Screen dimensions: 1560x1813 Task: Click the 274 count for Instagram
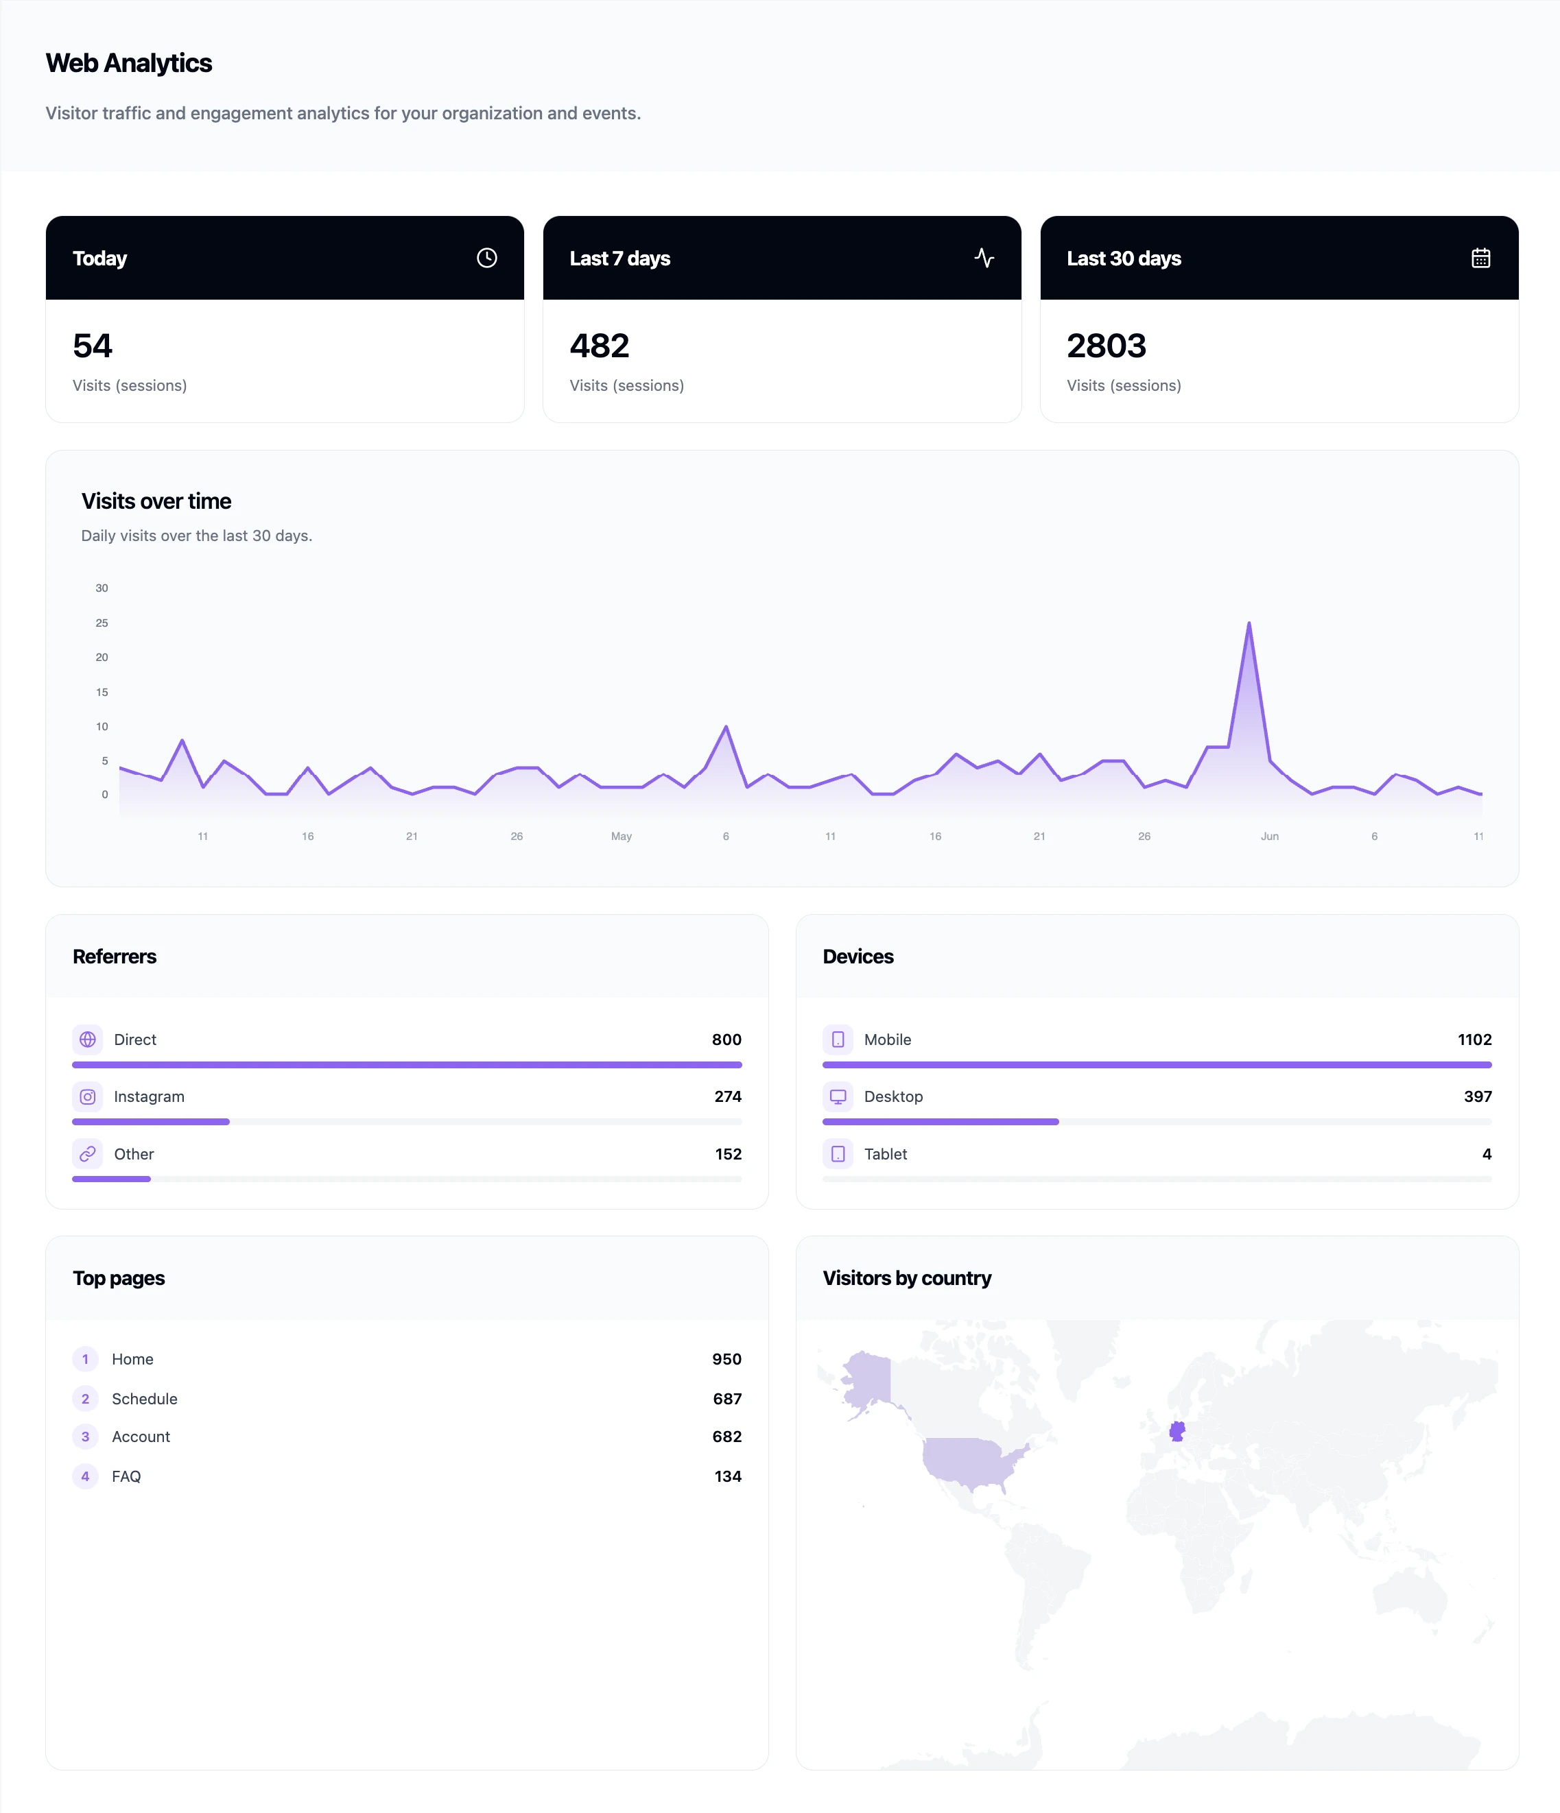click(x=727, y=1096)
